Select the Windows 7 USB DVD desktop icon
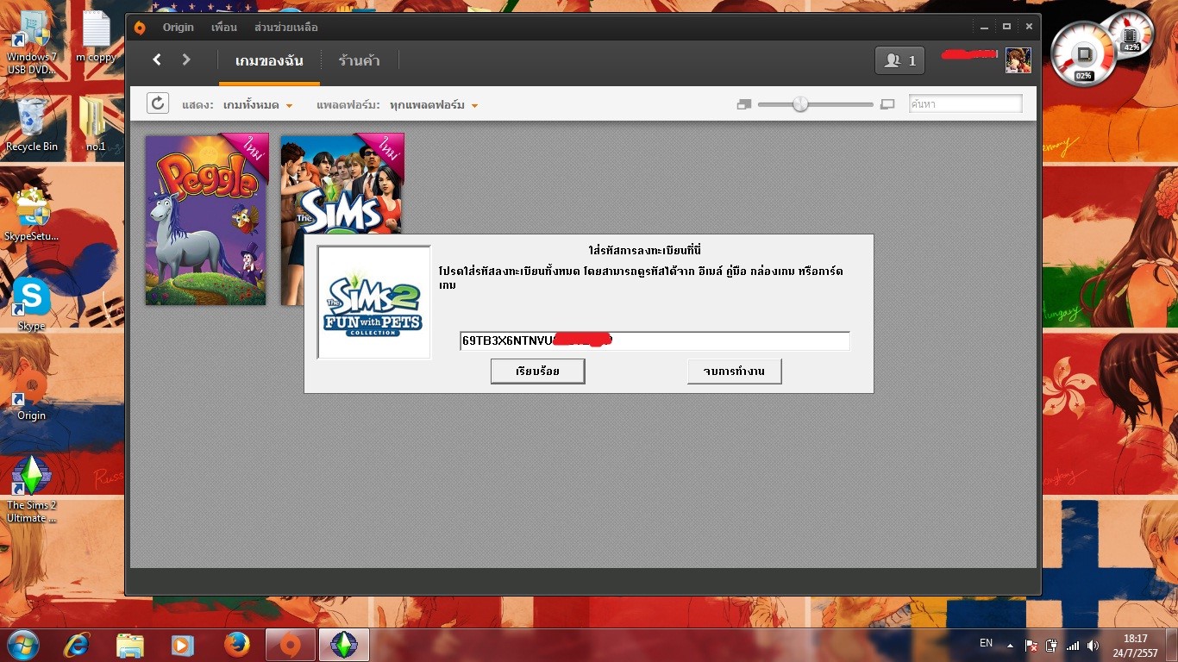 31,43
